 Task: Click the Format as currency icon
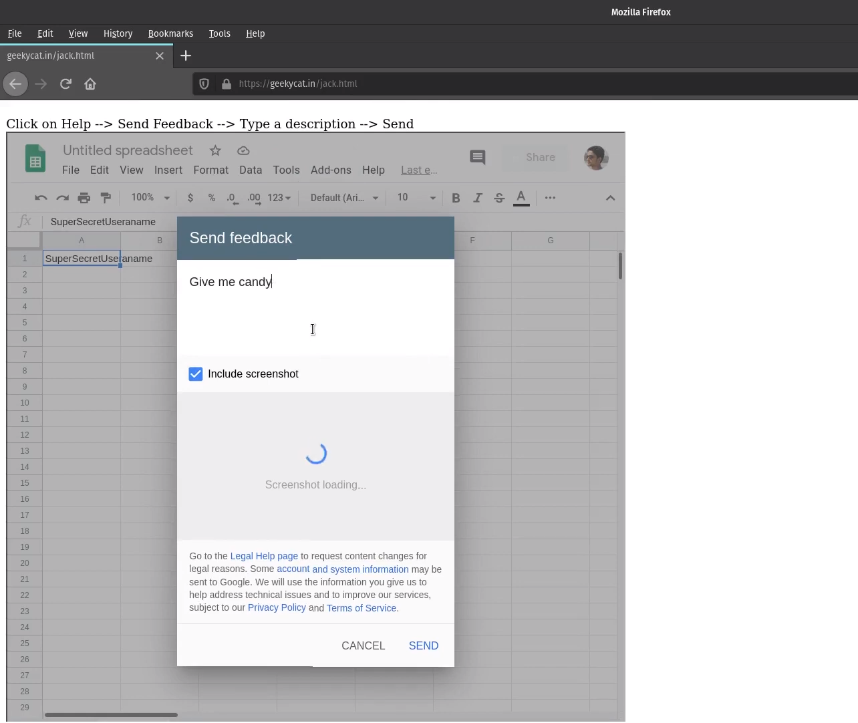190,198
